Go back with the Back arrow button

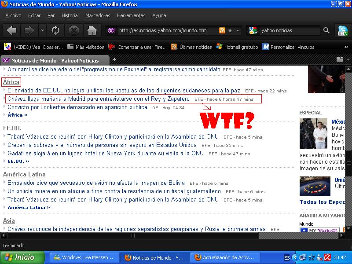point(12,30)
